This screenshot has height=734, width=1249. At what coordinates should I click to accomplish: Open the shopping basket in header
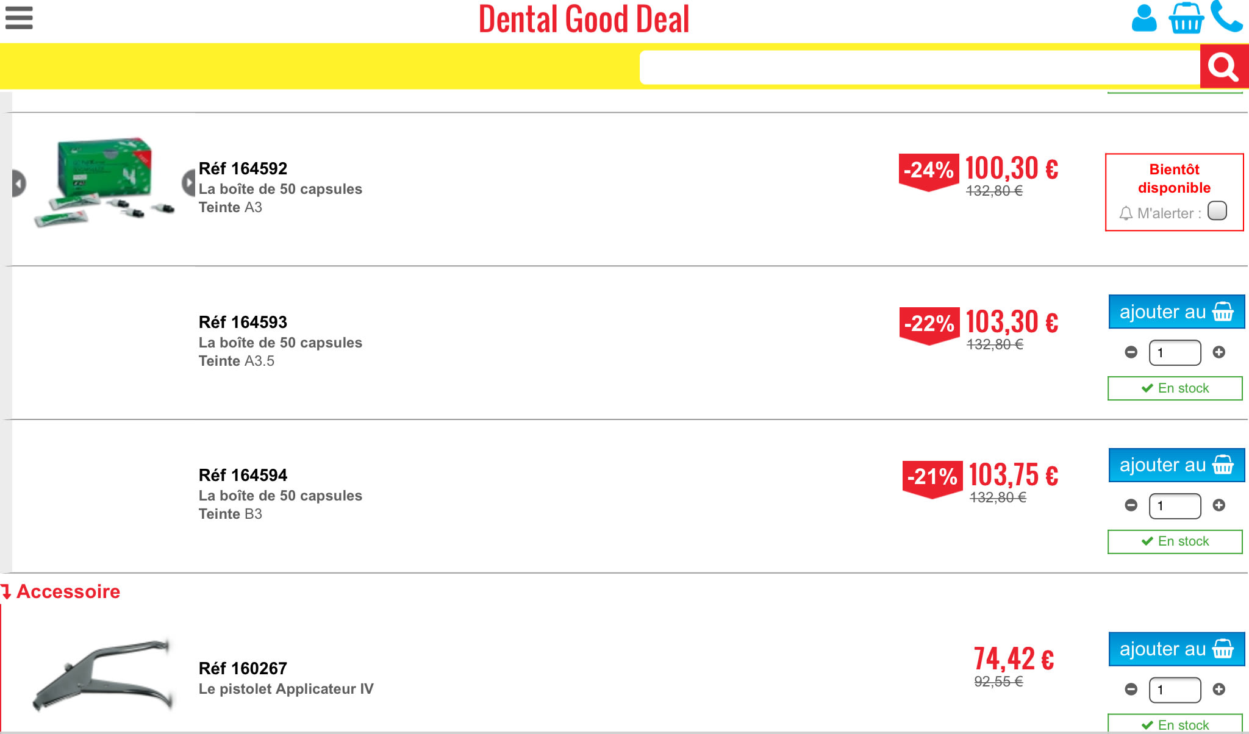click(1186, 18)
